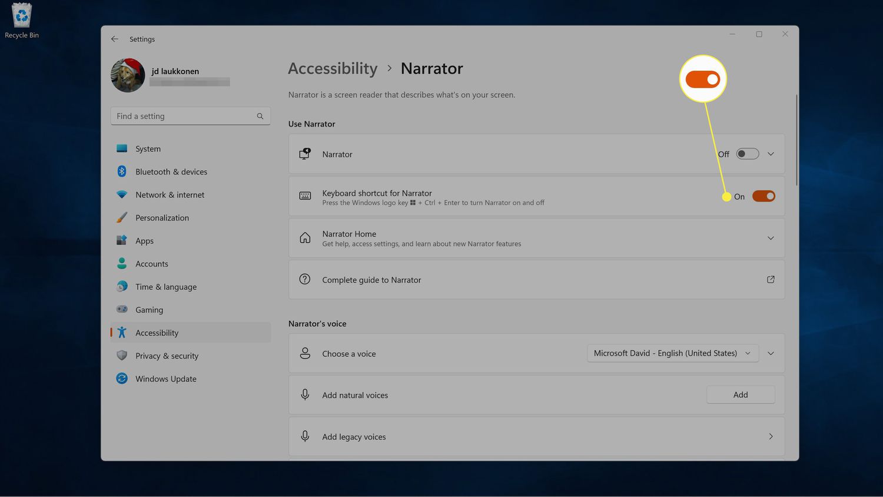The width and height of the screenshot is (883, 497).
Task: Click the Apps icon in sidebar
Action: 122,240
